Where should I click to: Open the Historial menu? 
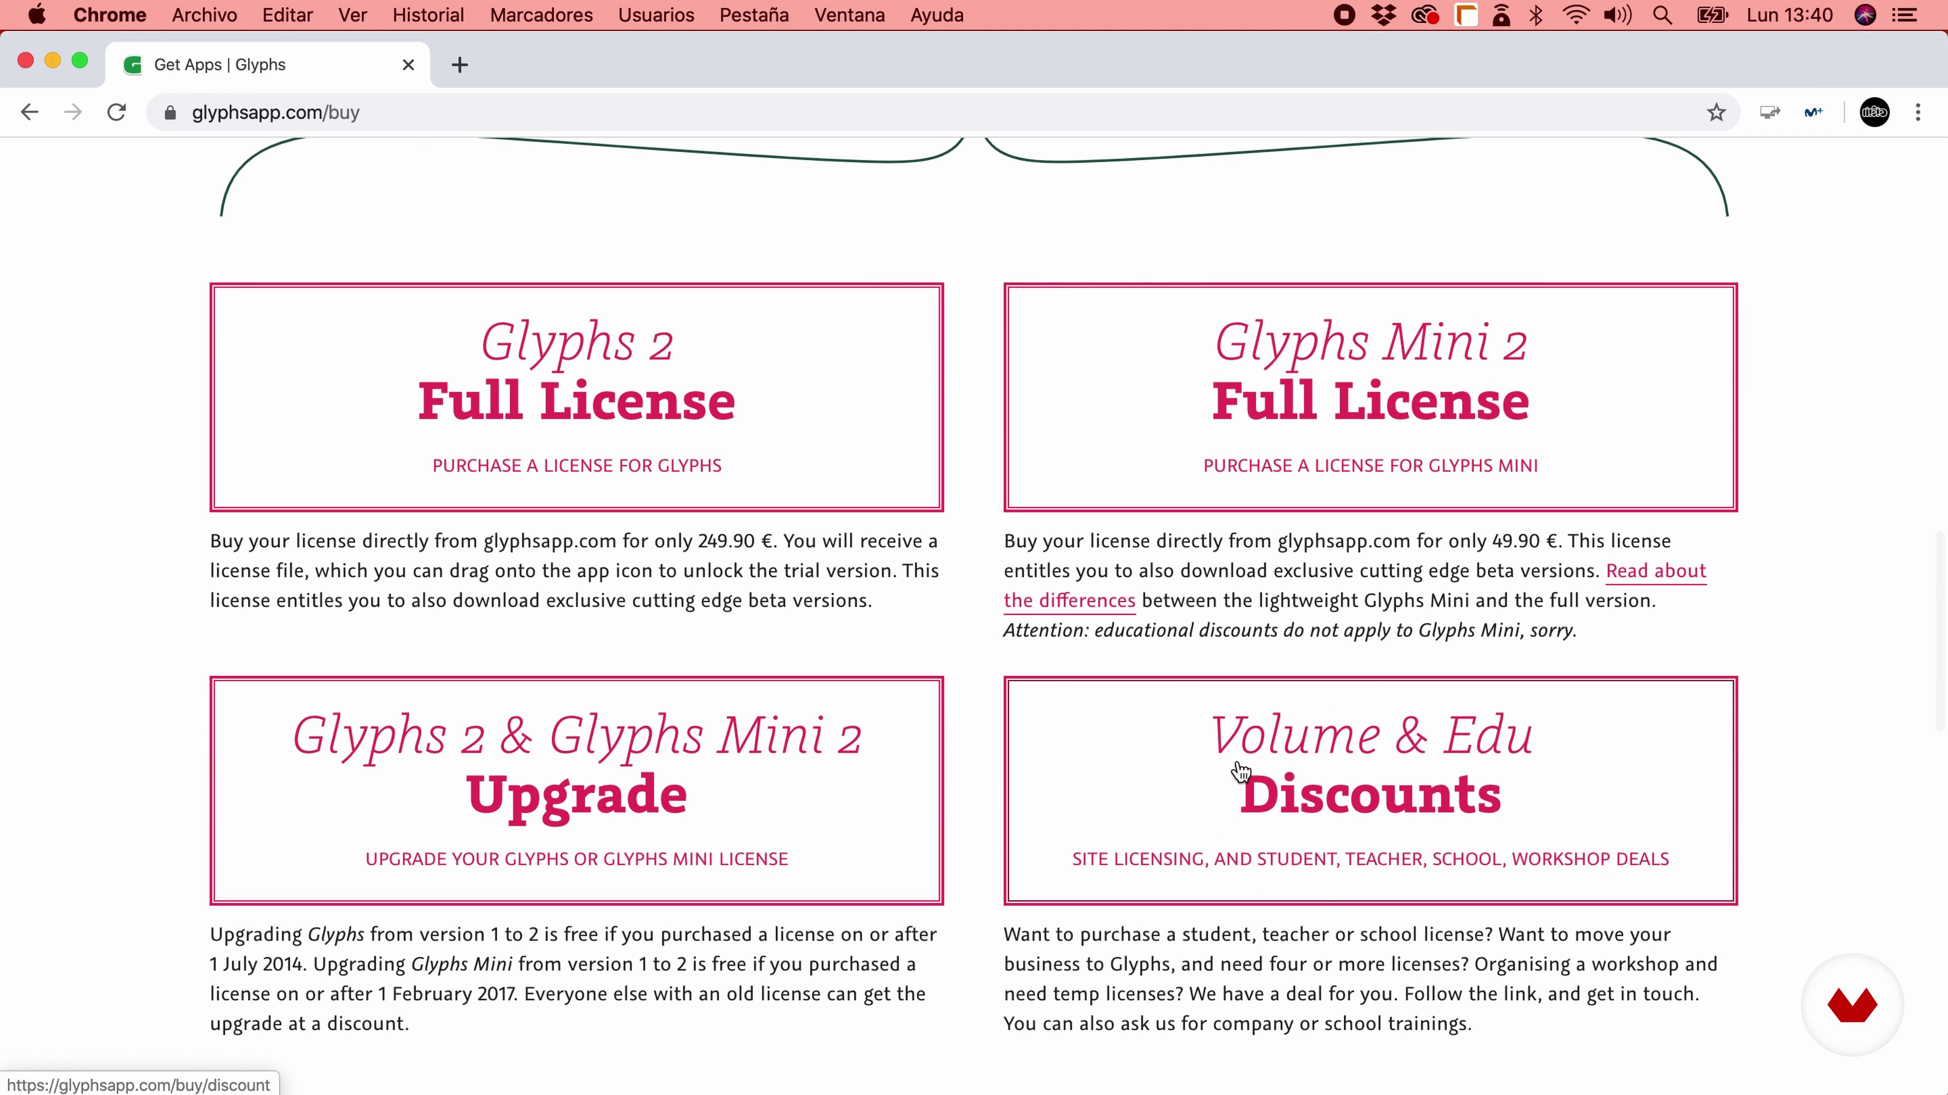(x=428, y=15)
